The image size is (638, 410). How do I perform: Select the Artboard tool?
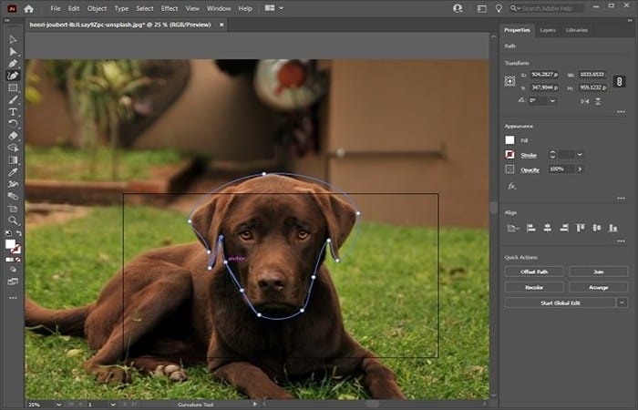point(13,209)
